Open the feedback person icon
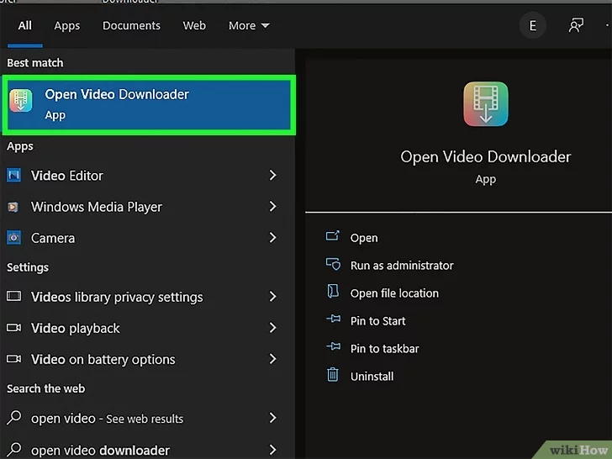Viewport: 612px width, 459px height. [x=576, y=25]
